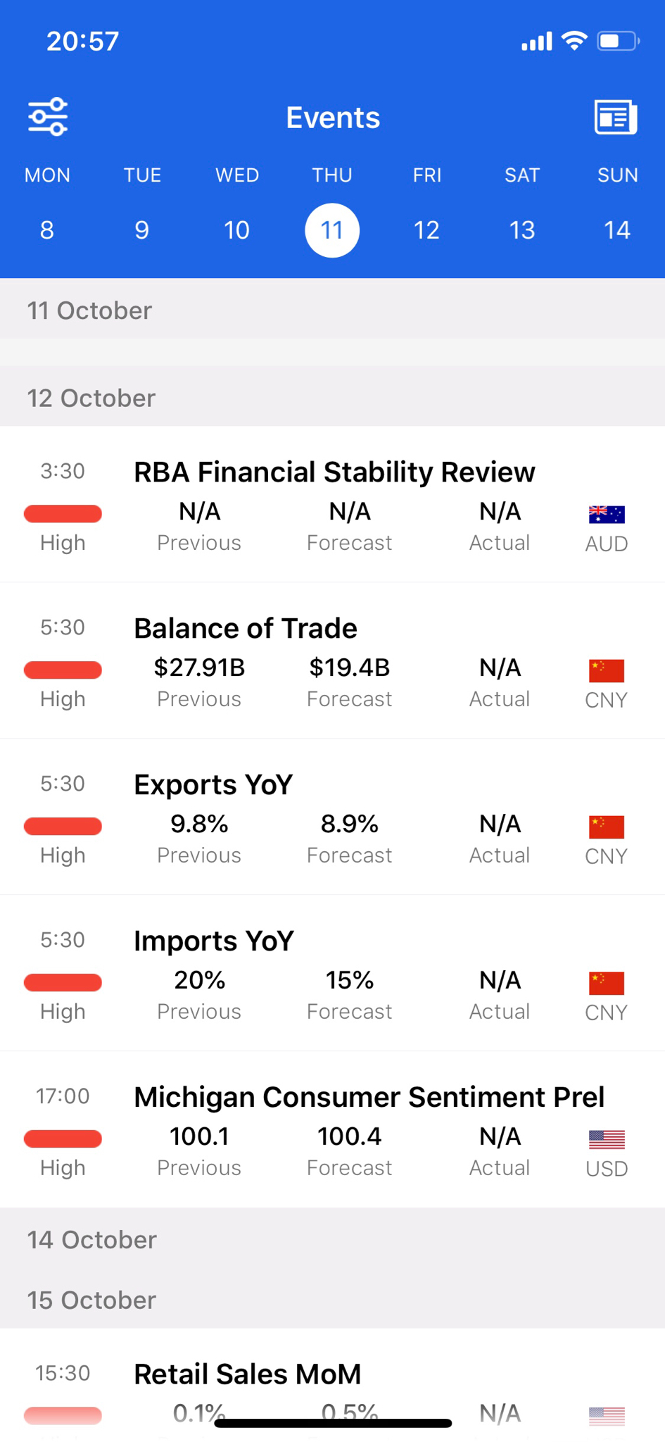Open the RBA Financial Stability Review event
Screen dimensions: 665x1442
point(334,472)
